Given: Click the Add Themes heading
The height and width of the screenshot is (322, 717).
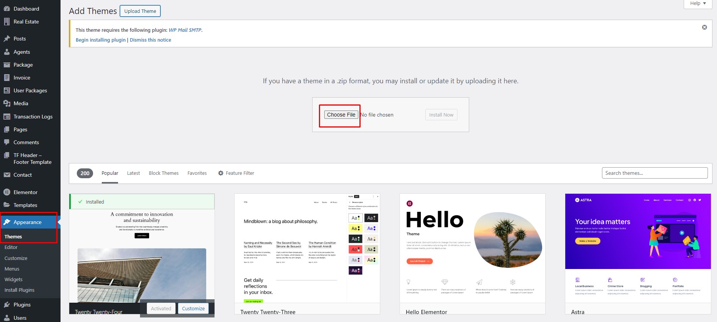Looking at the screenshot, I should tap(93, 11).
